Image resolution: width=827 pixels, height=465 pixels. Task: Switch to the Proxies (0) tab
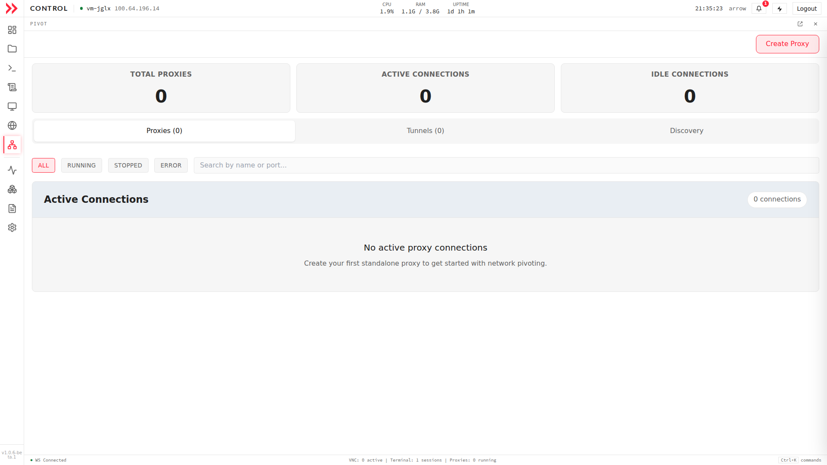point(164,131)
